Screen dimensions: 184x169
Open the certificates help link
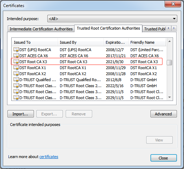pos(49,157)
